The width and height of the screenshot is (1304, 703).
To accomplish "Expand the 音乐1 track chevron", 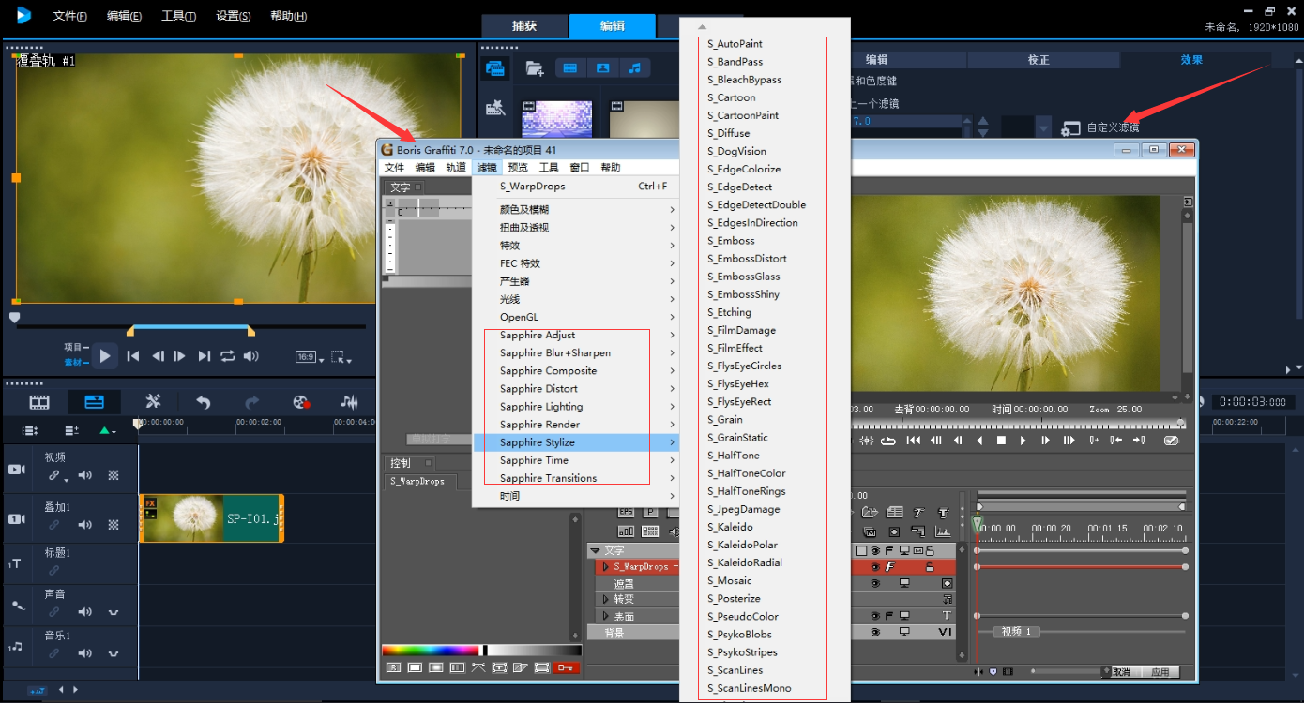I will 114,654.
